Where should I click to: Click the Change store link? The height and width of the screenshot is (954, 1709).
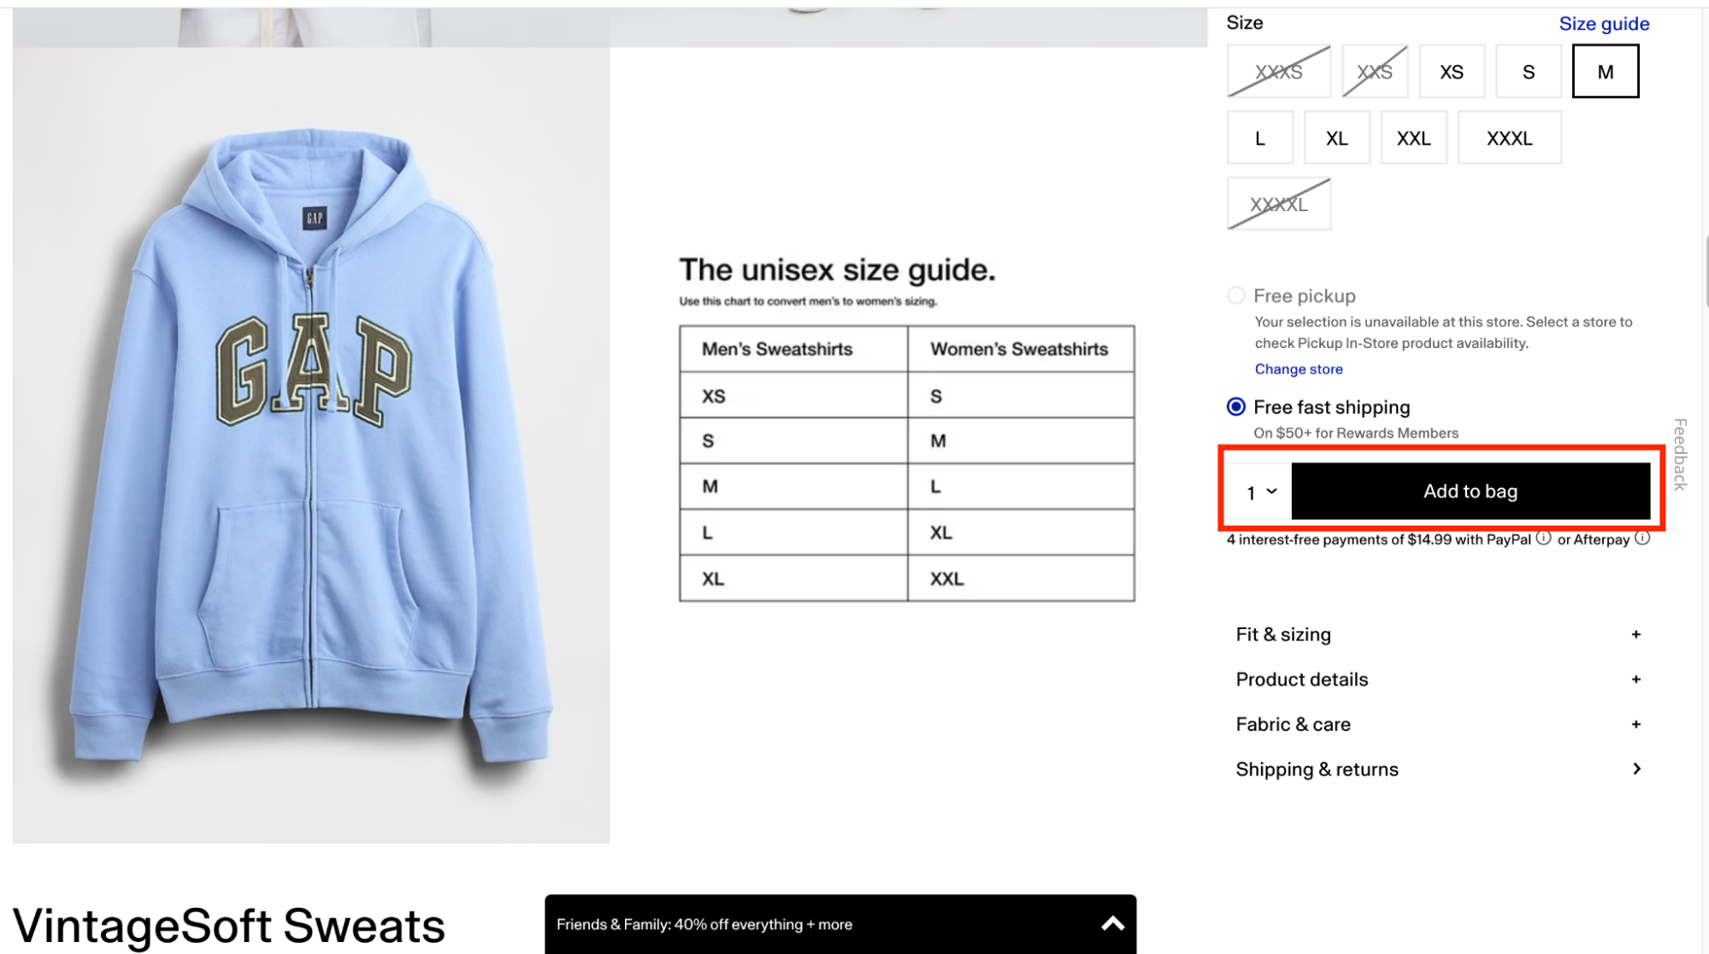pyautogui.click(x=1299, y=369)
